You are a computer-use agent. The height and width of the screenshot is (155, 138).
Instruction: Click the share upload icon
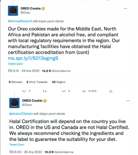(111, 91)
